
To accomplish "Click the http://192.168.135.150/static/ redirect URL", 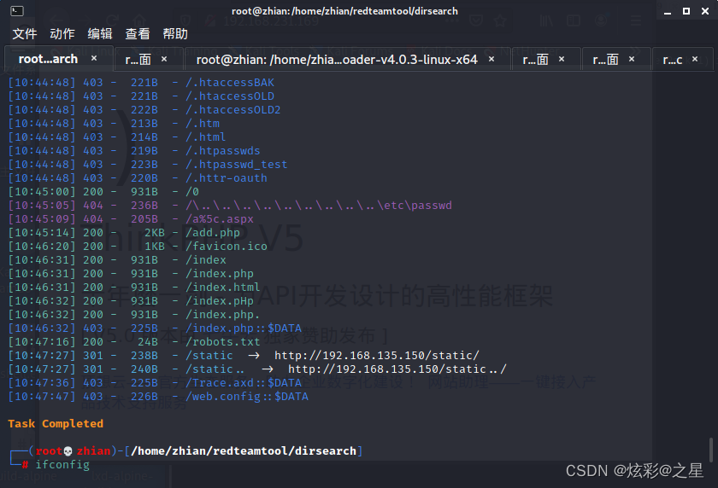I will tap(377, 356).
